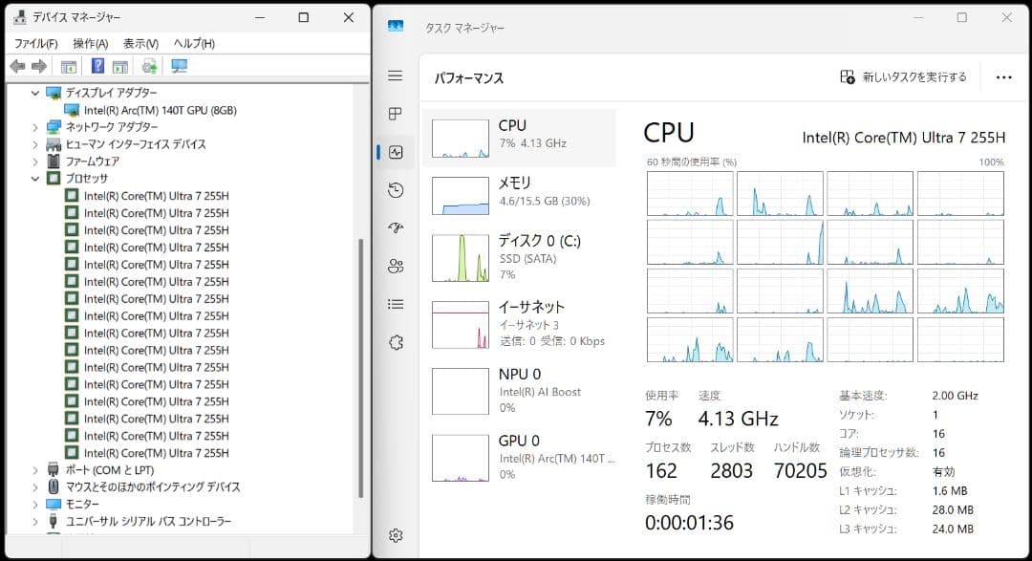Open the three-dot more options menu
The height and width of the screenshot is (561, 1032).
click(x=1003, y=77)
